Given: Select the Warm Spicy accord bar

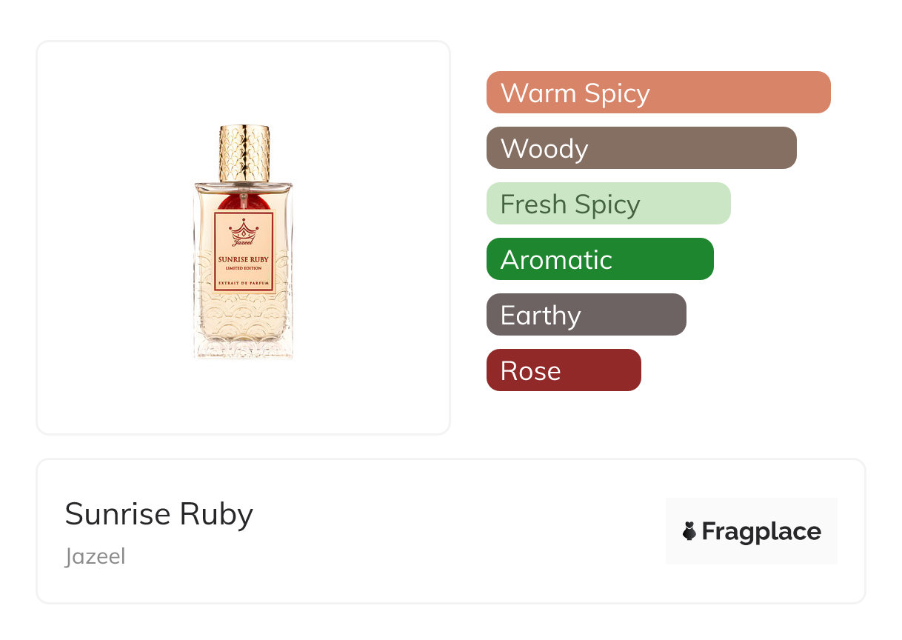Looking at the screenshot, I should [658, 93].
